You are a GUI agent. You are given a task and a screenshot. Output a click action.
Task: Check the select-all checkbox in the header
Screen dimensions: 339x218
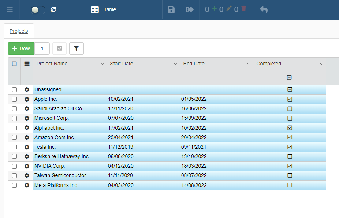click(x=14, y=64)
